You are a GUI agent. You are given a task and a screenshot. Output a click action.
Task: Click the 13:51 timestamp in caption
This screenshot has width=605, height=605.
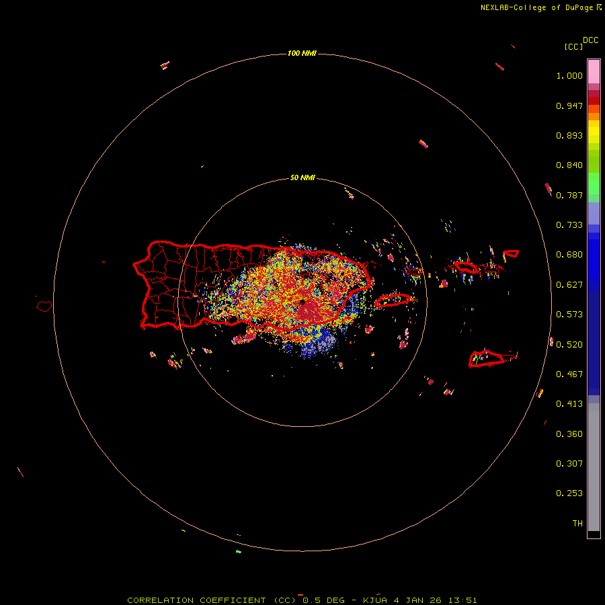[462, 600]
